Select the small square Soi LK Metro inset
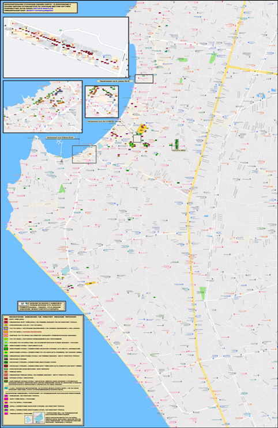This screenshot has width=278, height=428. click(102, 102)
